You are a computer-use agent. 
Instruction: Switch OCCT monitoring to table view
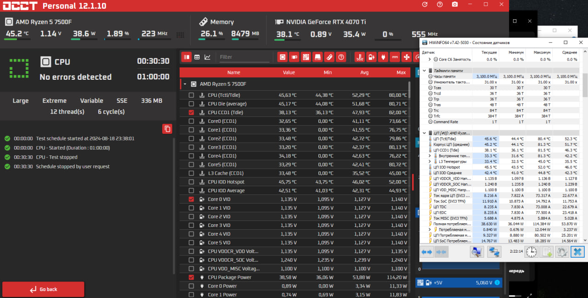tap(197, 57)
